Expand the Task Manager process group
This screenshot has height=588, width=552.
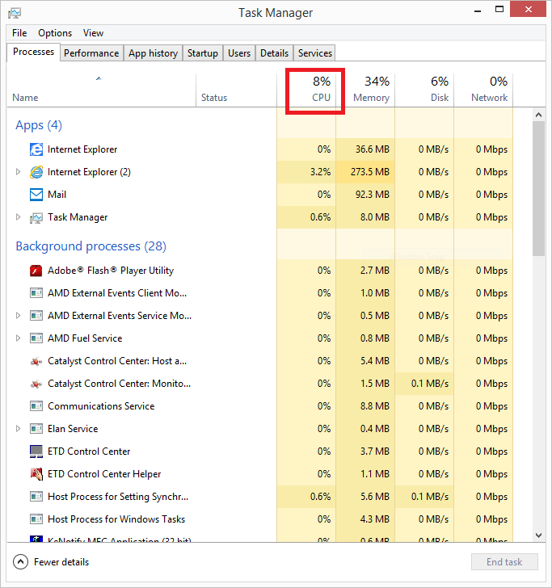point(18,217)
